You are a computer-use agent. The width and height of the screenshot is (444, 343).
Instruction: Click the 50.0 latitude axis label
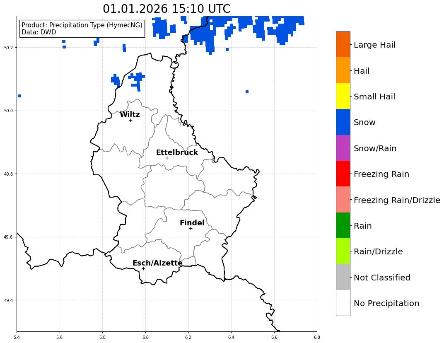pyautogui.click(x=9, y=111)
